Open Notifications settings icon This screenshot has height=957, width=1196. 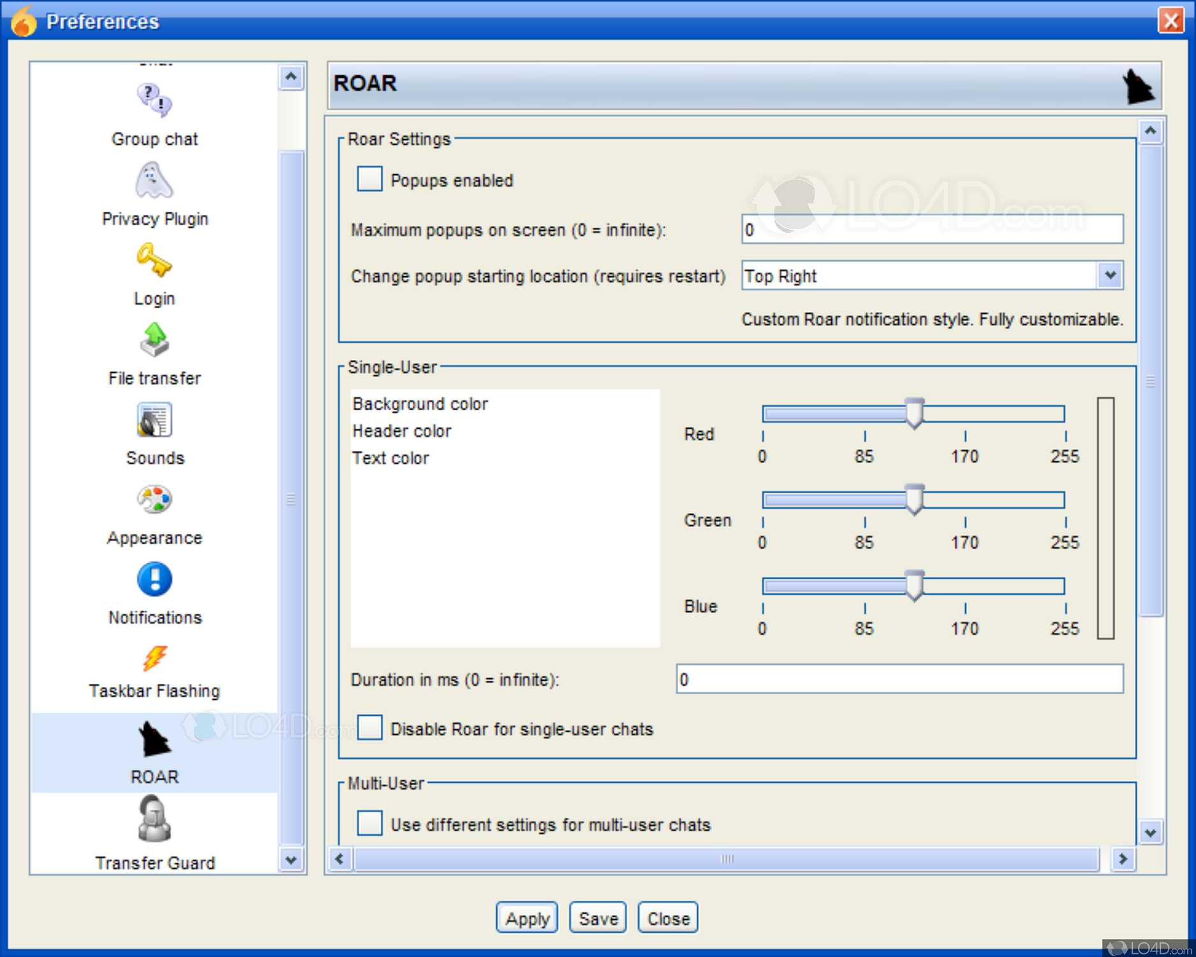tap(153, 579)
